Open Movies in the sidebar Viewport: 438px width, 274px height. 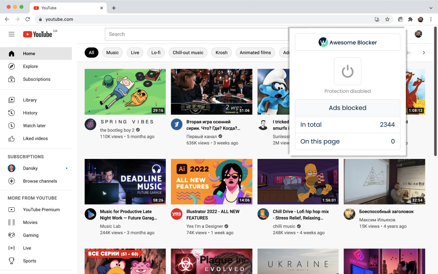click(36, 222)
